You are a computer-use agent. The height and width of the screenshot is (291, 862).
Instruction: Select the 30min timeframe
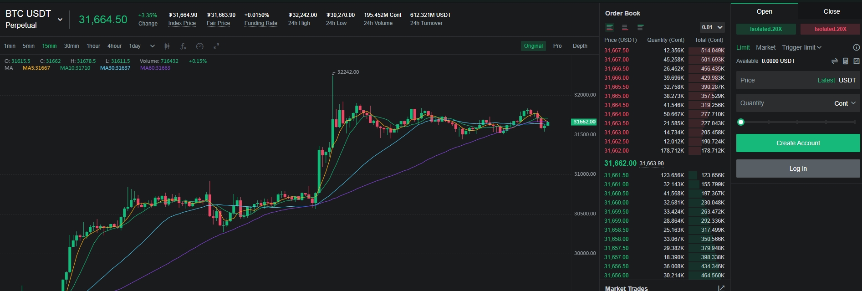(71, 46)
